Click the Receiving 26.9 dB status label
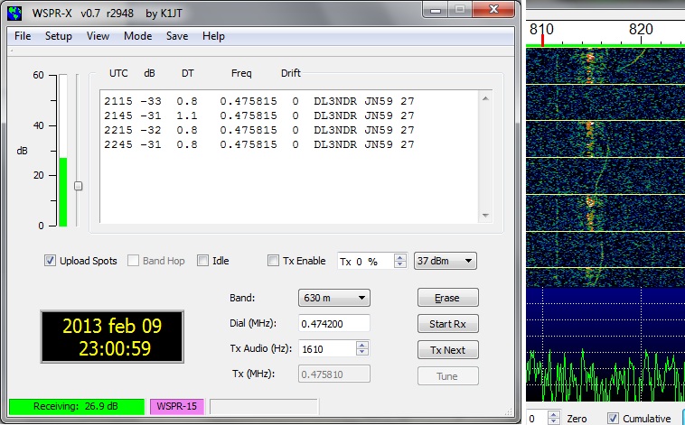 click(x=77, y=406)
